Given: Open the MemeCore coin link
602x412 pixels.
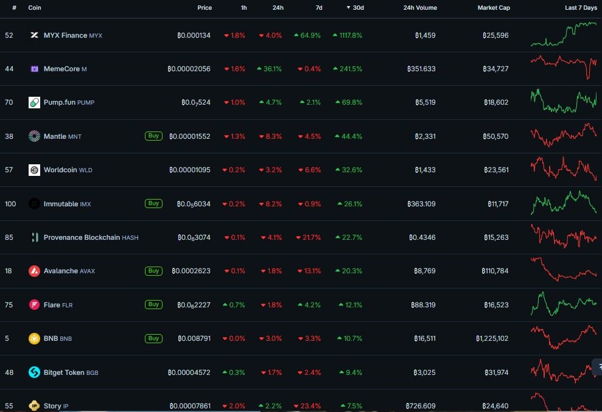Looking at the screenshot, I should tap(65, 69).
